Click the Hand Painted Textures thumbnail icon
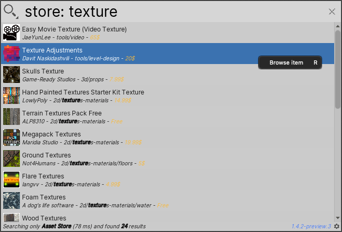The width and height of the screenshot is (342, 232). (12, 96)
